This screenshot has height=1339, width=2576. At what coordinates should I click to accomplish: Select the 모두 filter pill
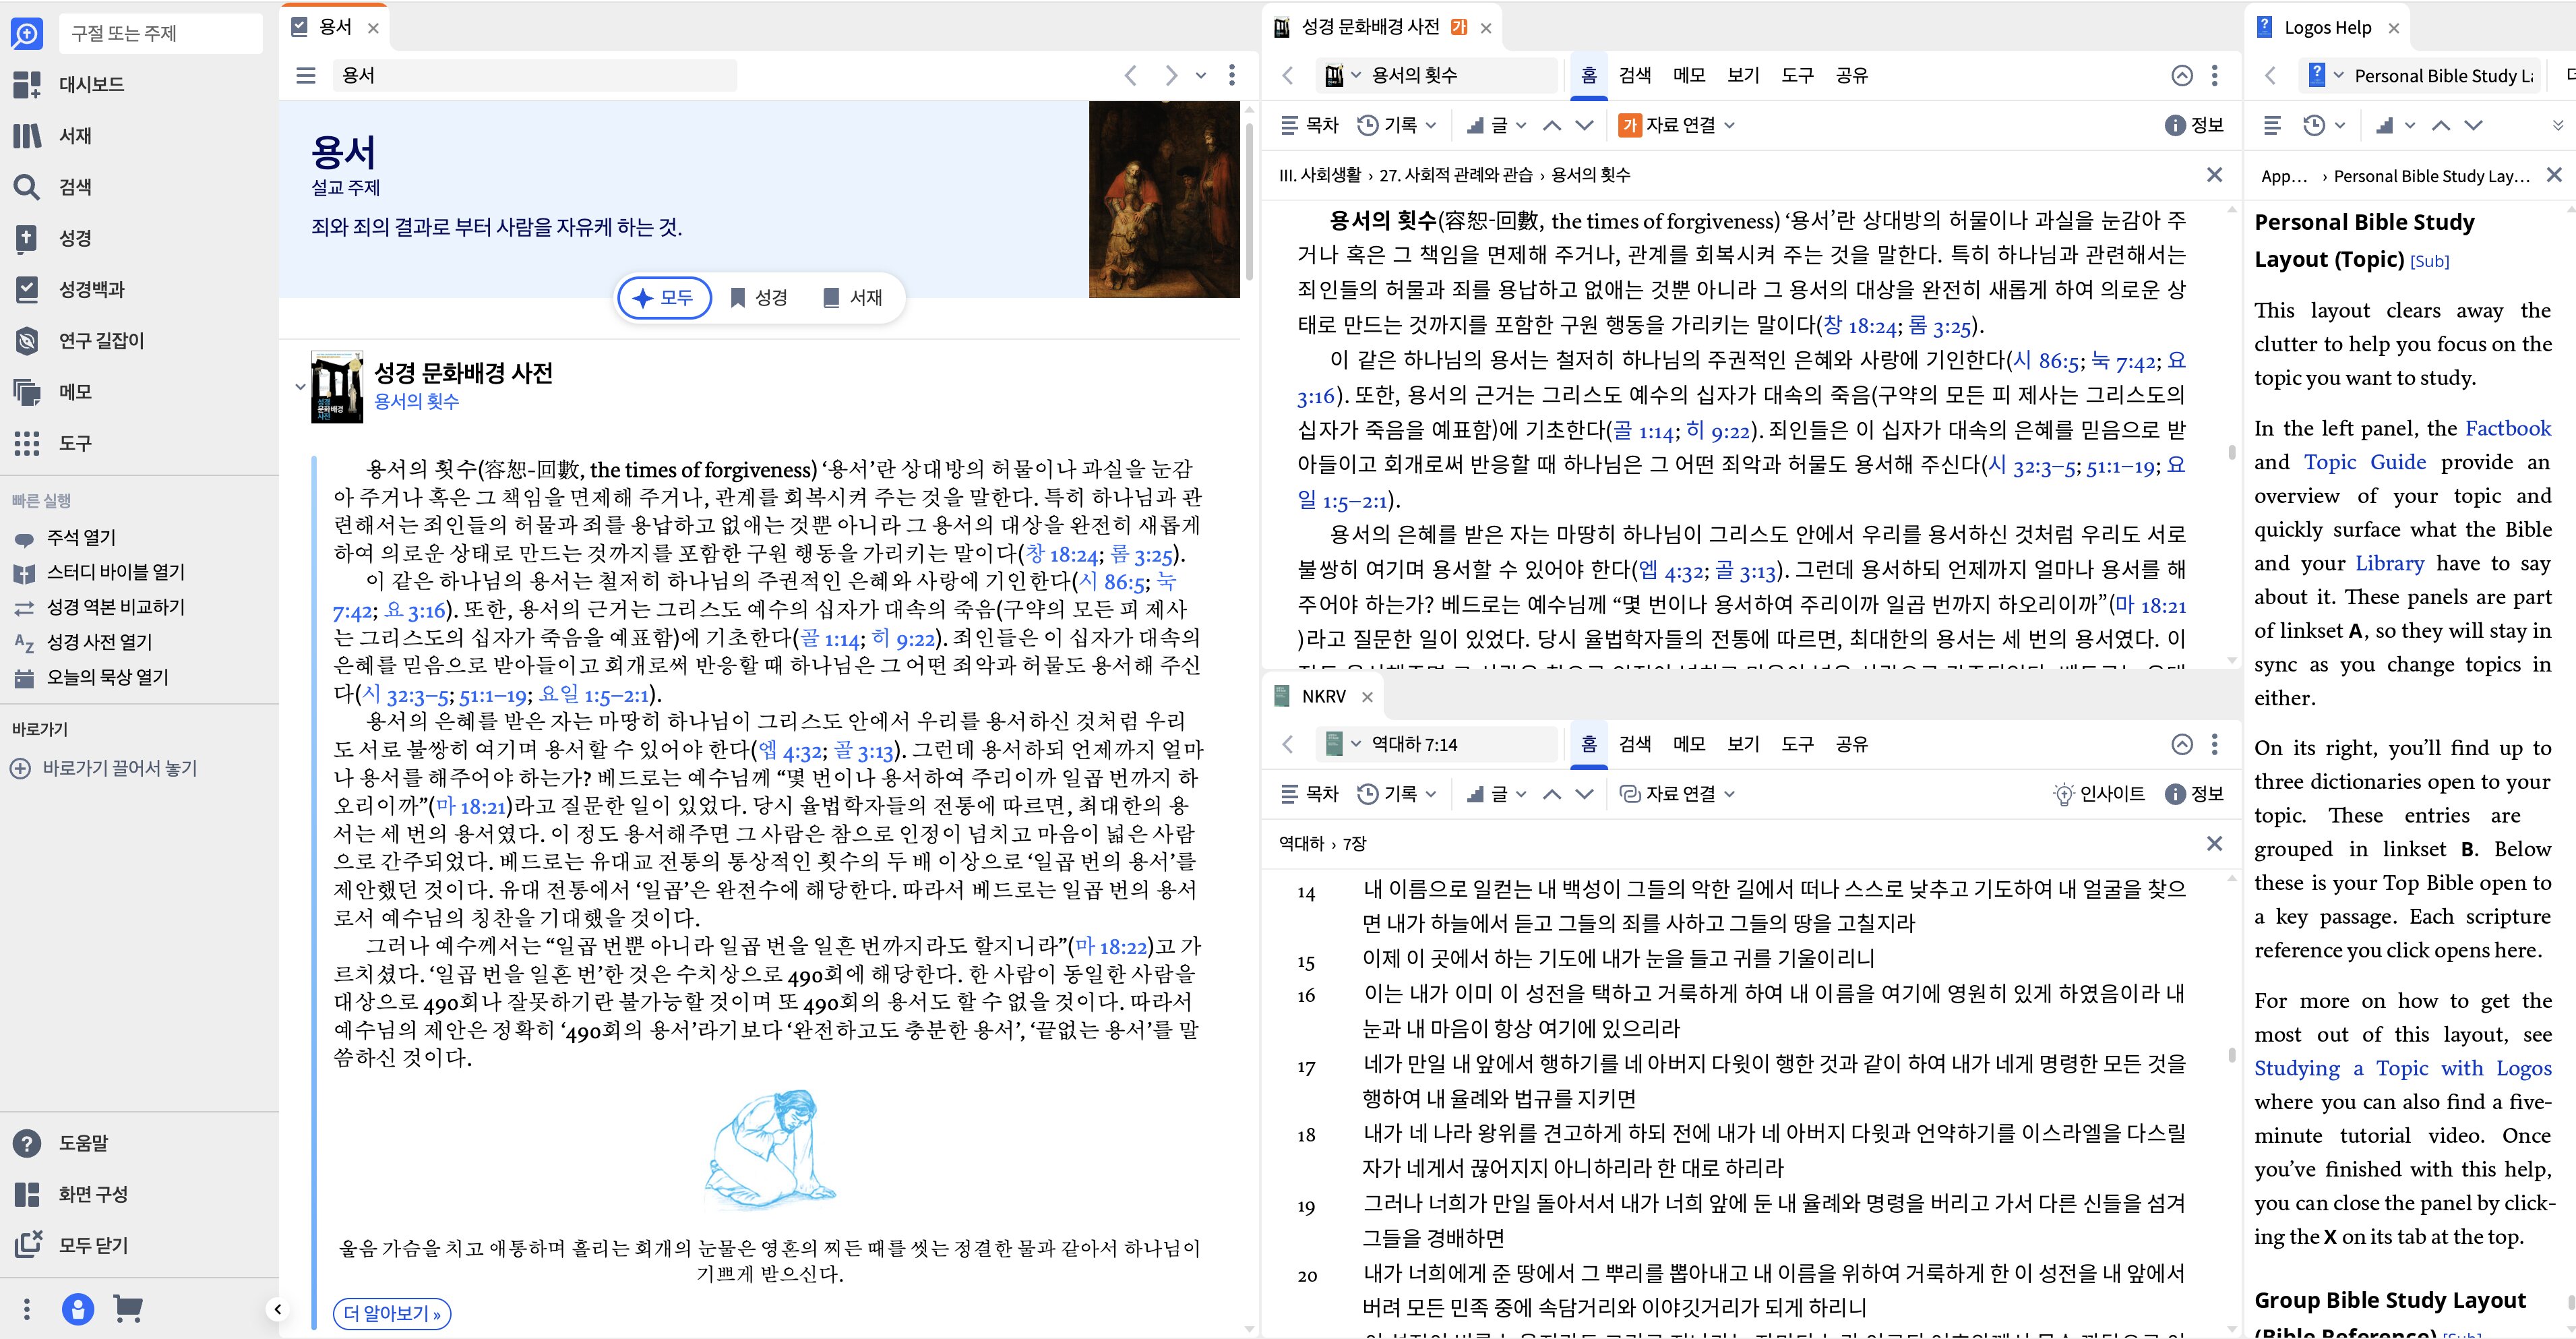pos(664,298)
